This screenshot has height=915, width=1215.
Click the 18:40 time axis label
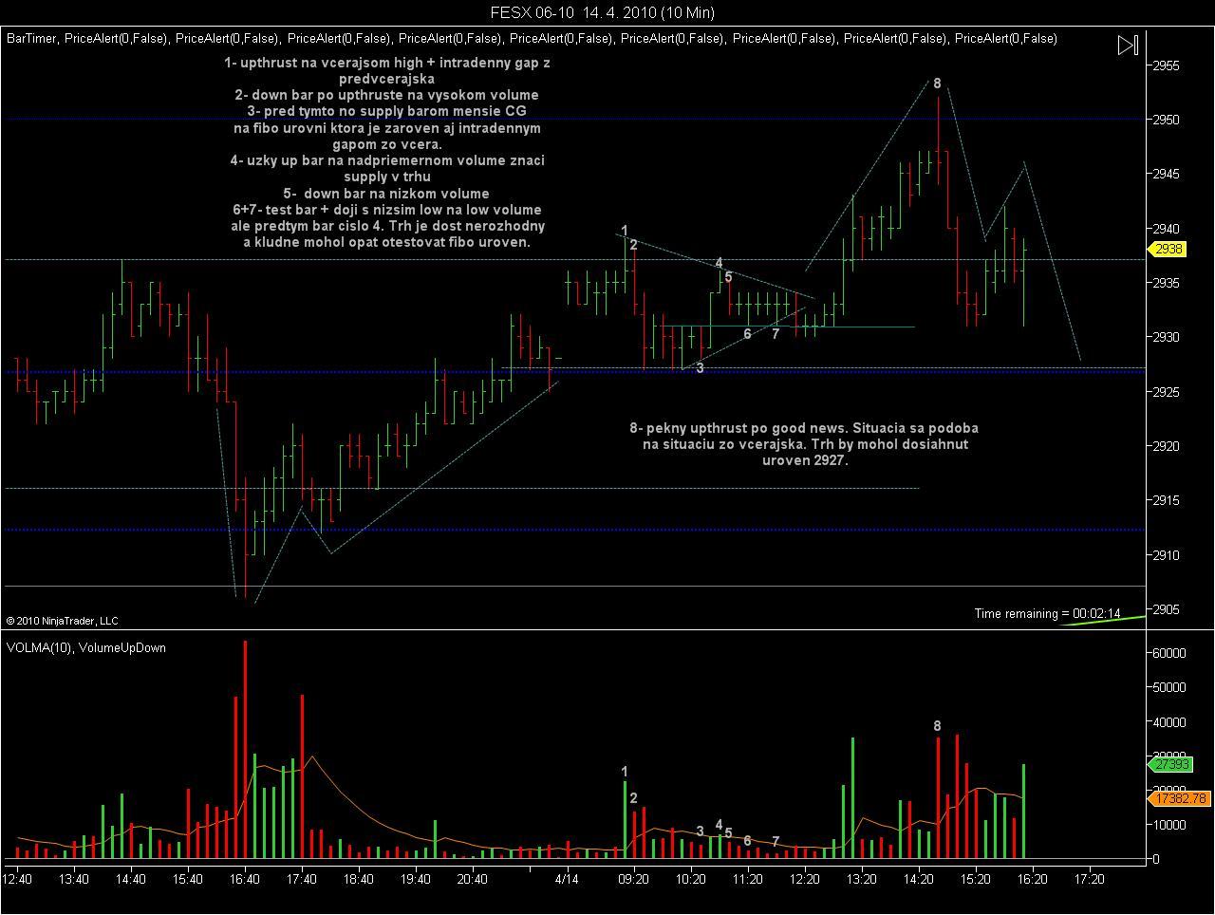pos(359,879)
